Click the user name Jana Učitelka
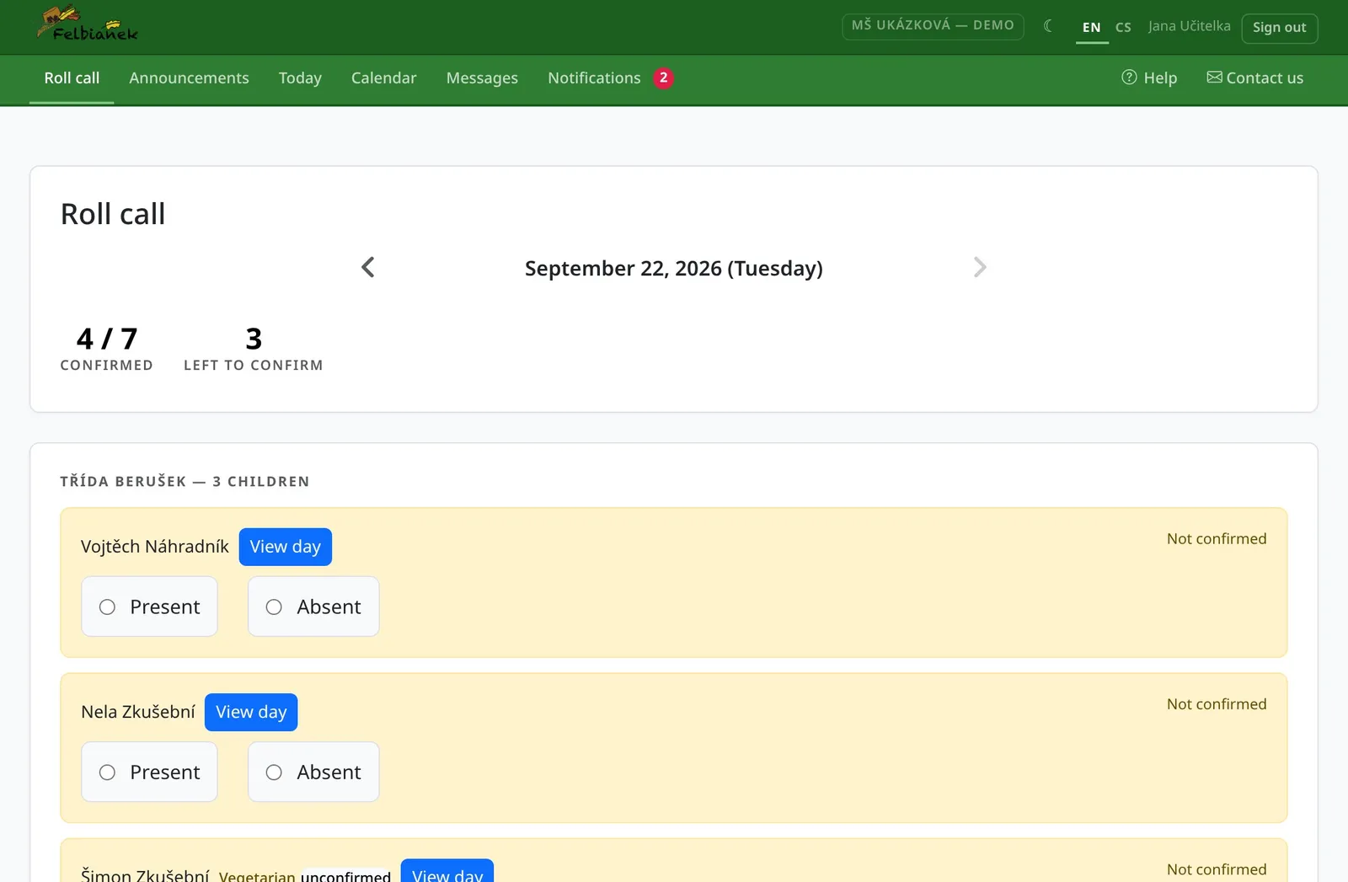 coord(1189,26)
